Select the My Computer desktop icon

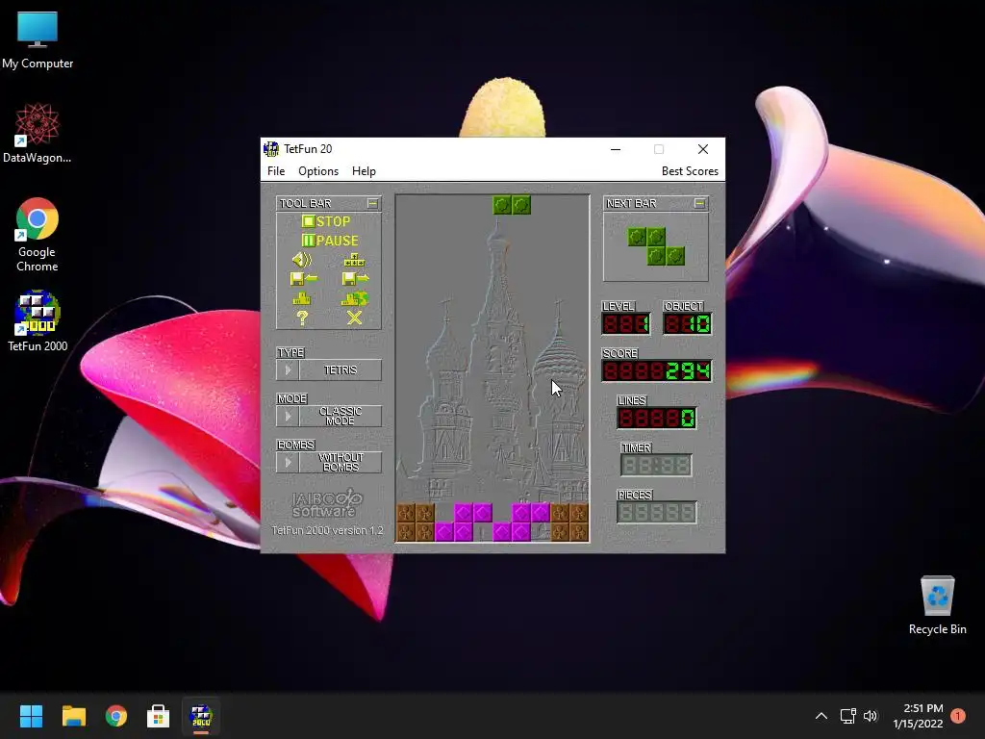point(38,40)
